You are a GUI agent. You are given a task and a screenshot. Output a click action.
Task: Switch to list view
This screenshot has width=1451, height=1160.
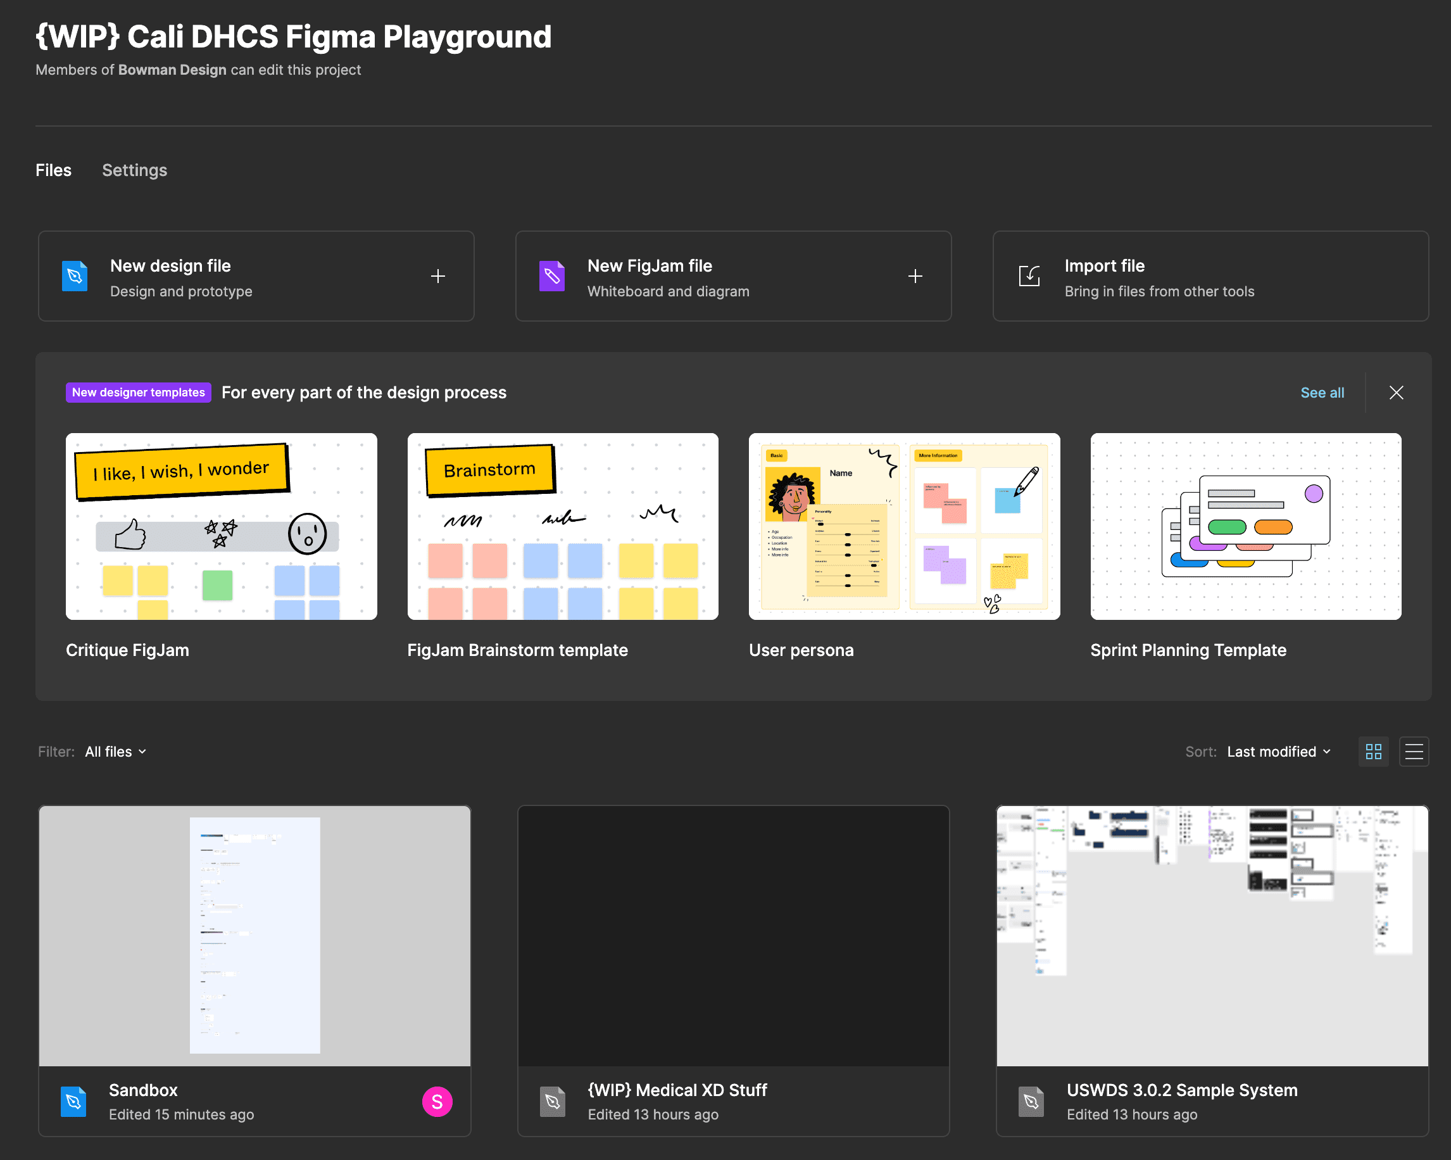pos(1414,752)
